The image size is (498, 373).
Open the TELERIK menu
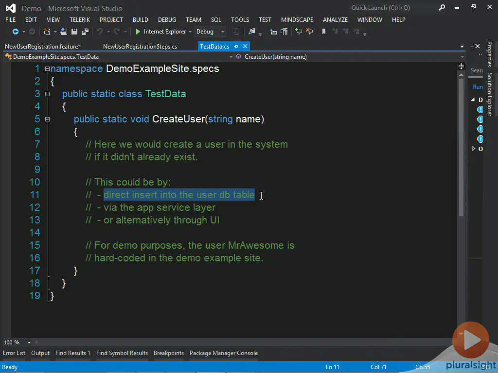[80, 19]
